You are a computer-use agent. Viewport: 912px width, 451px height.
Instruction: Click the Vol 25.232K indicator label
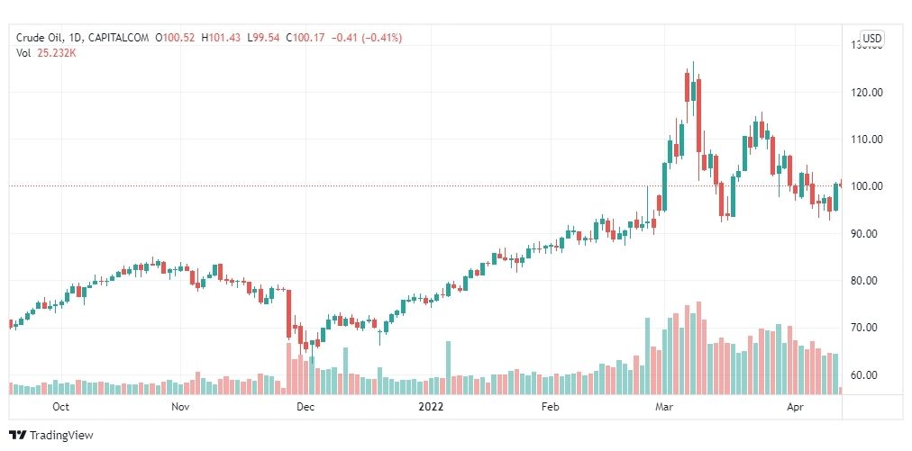(47, 53)
